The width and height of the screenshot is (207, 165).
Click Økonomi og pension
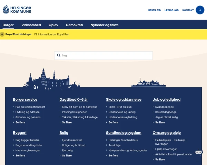pos(28,117)
